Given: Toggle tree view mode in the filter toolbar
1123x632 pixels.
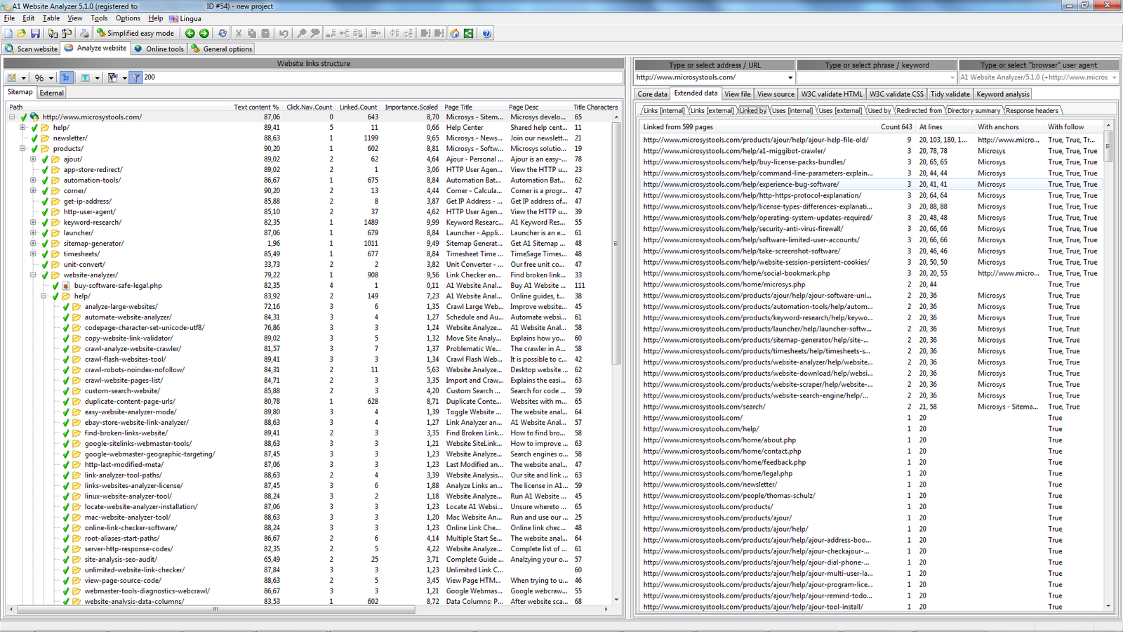Looking at the screenshot, I should [66, 77].
